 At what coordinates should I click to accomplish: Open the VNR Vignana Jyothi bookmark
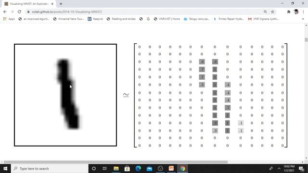pos(264,19)
